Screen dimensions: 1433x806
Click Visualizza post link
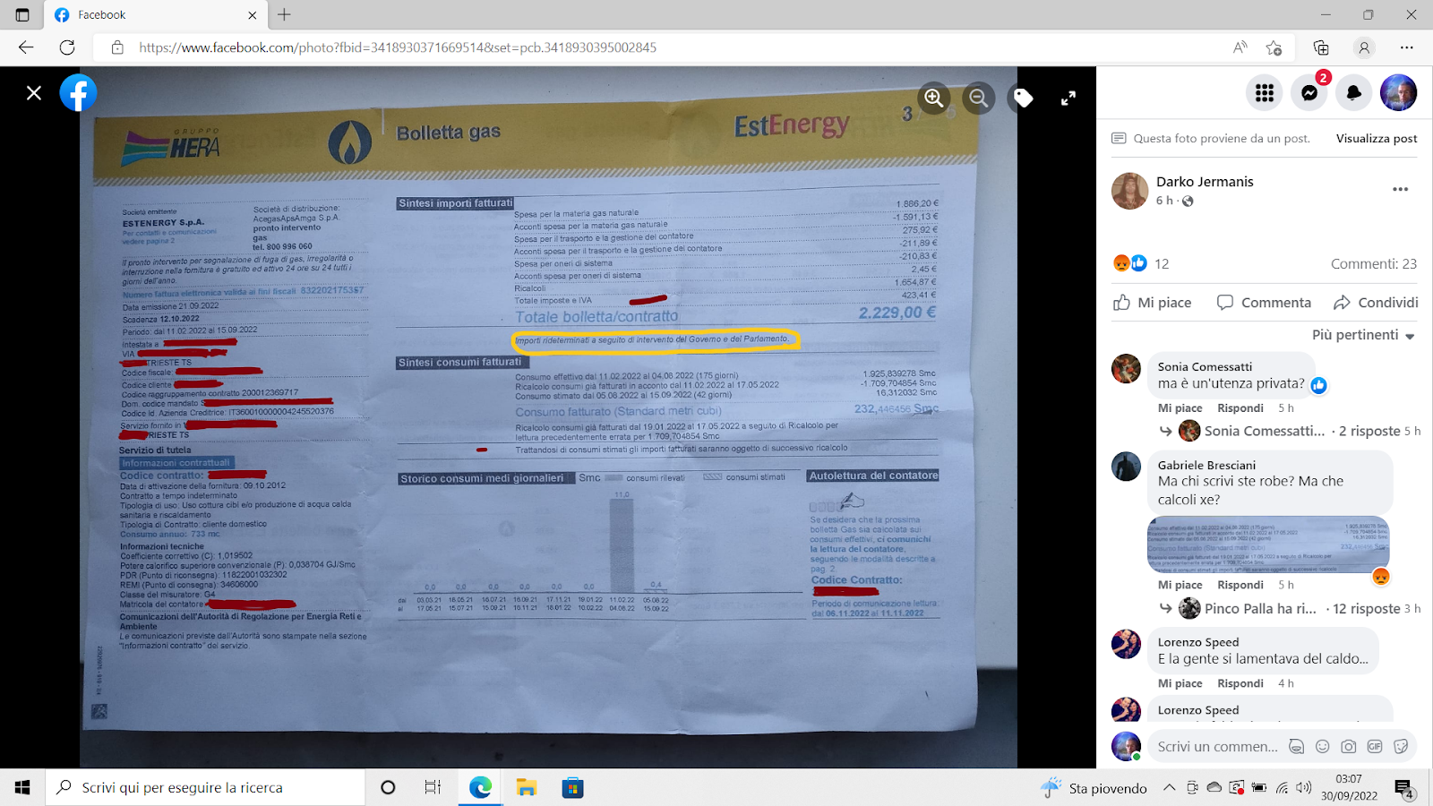(x=1377, y=139)
